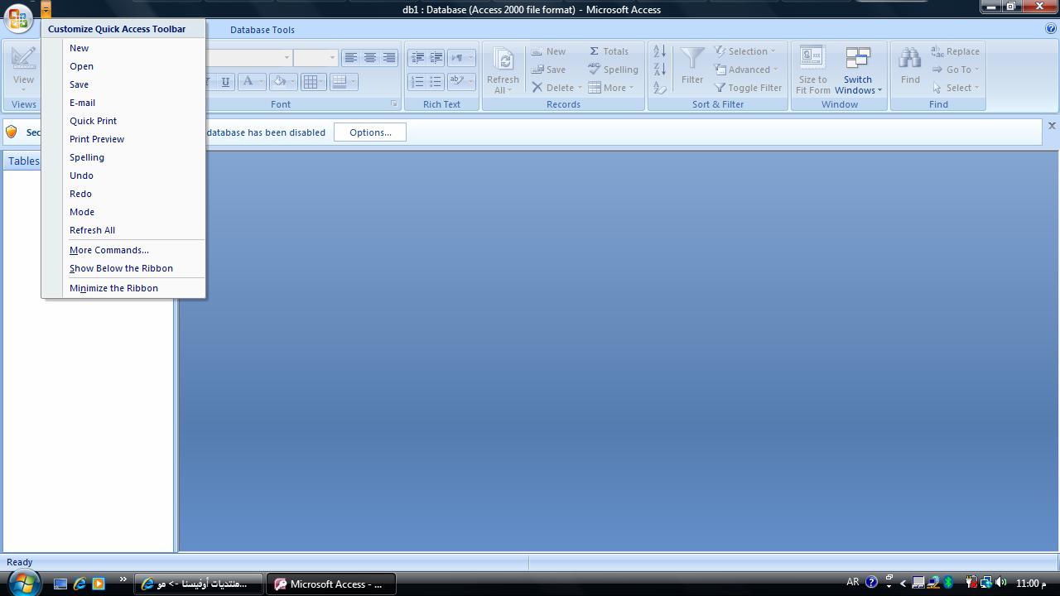The image size is (1060, 596).
Task: Click the taskbar volume speaker icon
Action: click(1000, 583)
